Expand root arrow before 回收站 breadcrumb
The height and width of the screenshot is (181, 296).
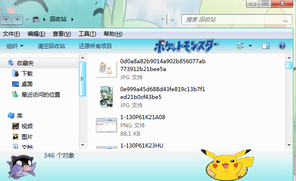(45, 19)
